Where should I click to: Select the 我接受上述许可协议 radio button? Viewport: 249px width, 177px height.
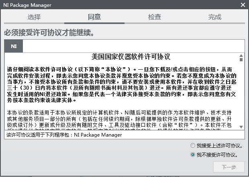pyautogui.click(x=193, y=145)
